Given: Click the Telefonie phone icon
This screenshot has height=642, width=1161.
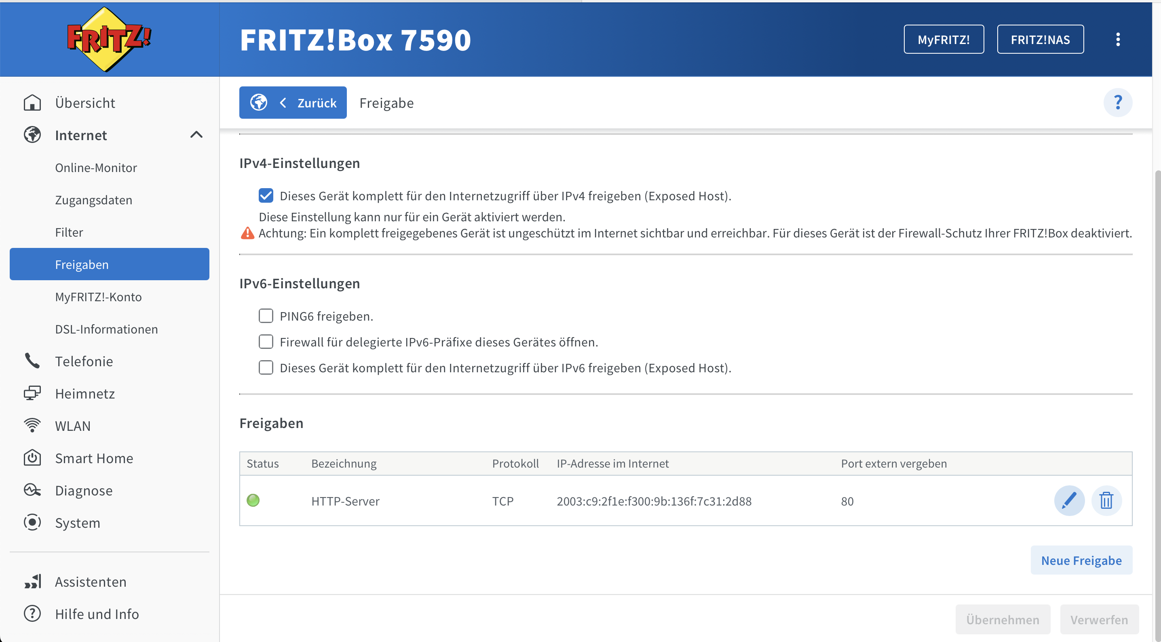Looking at the screenshot, I should click(x=32, y=361).
